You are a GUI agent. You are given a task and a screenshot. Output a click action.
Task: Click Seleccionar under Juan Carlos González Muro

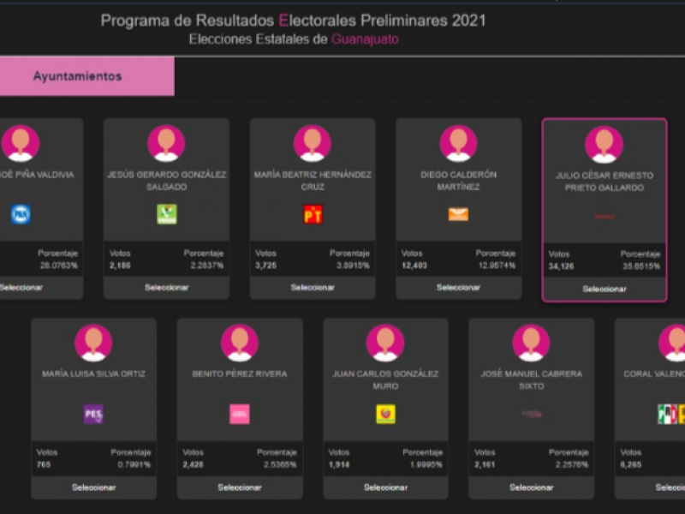click(386, 487)
